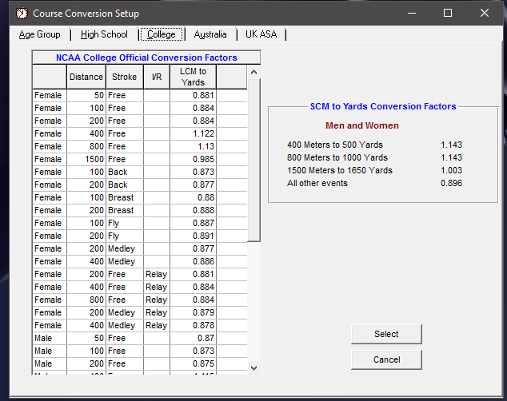Click the I/R column header
Screen dimensions: 507x401
click(x=157, y=77)
